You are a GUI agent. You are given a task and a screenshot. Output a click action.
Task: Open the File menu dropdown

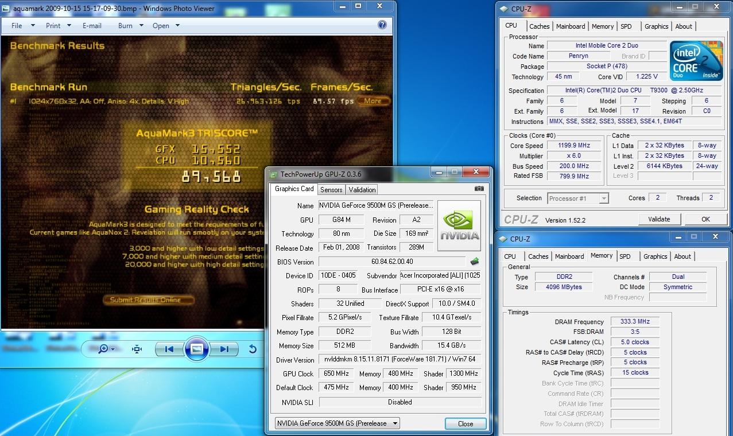coord(23,26)
